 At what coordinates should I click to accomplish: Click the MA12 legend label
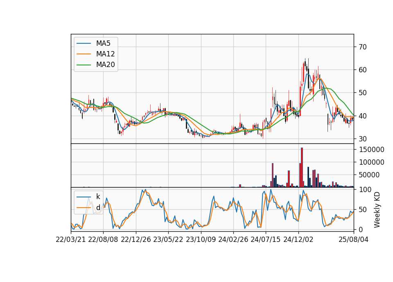pos(105,54)
